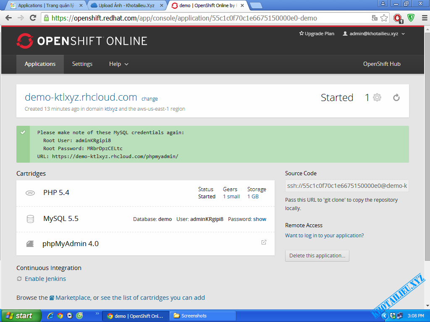Open the Upgrade Plan link
The width and height of the screenshot is (430, 322).
pos(317,34)
